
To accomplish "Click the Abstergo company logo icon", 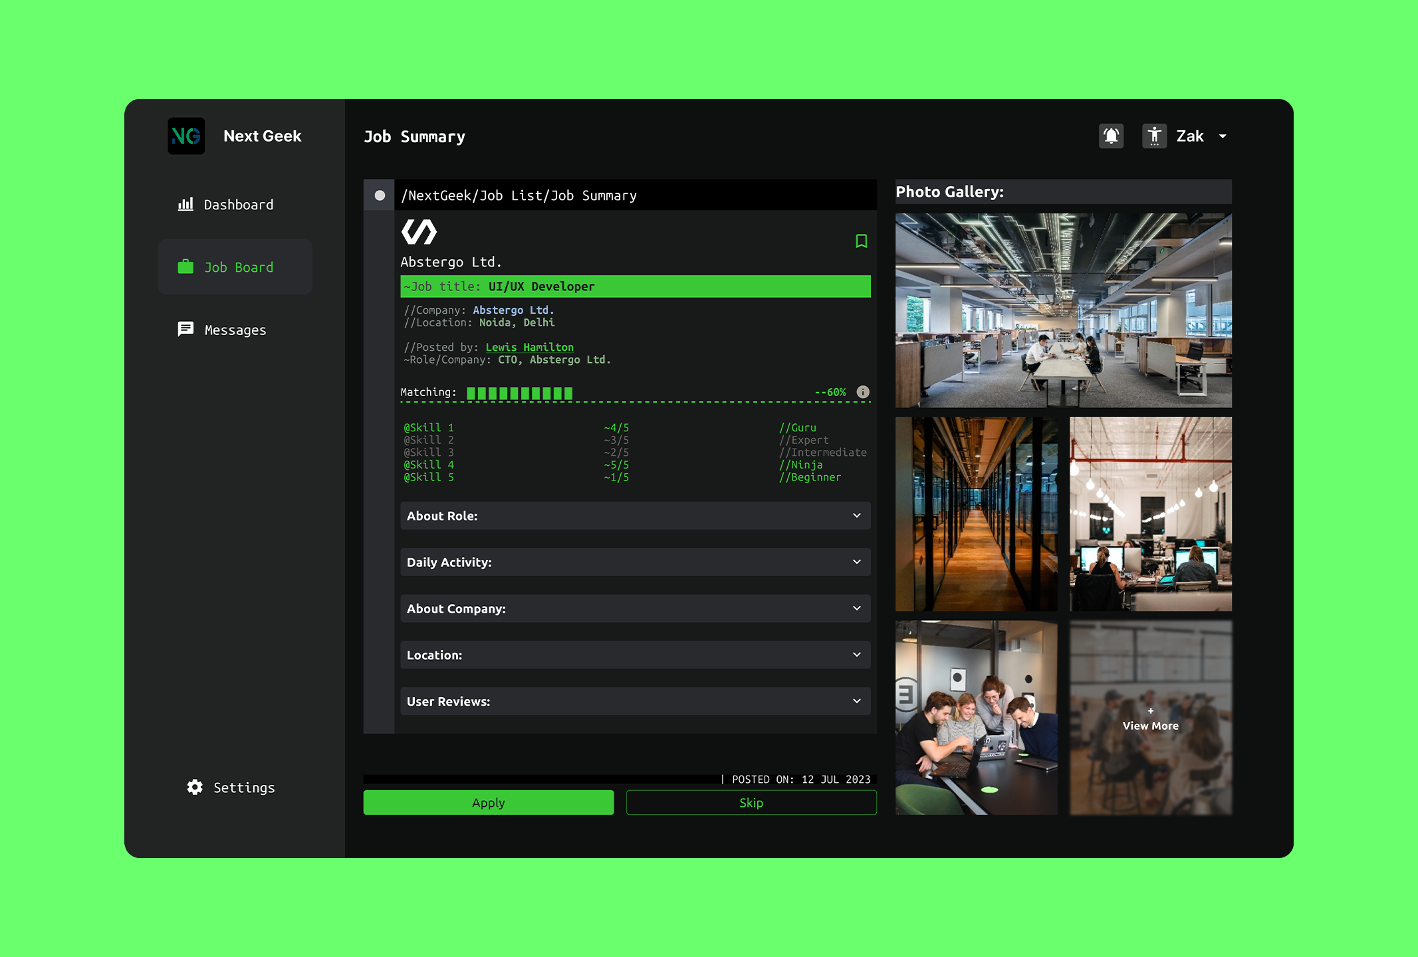I will pos(419,232).
